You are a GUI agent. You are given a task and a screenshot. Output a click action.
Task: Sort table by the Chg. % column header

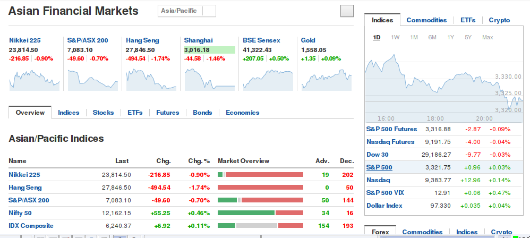[x=199, y=161]
